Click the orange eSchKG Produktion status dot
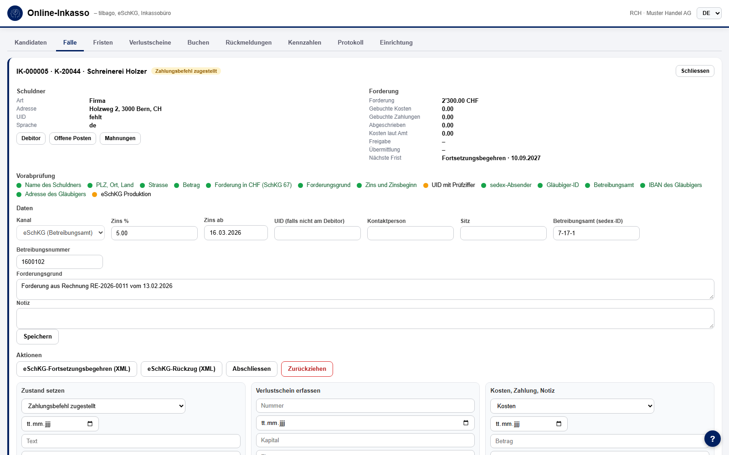Viewport: 729px width, 455px height. tap(95, 194)
